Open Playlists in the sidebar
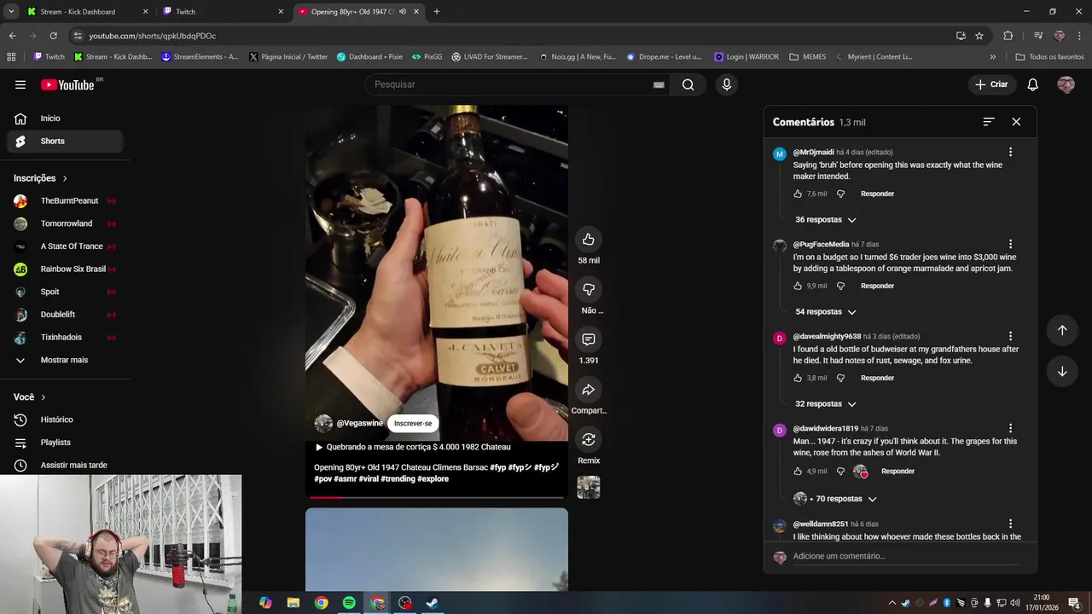Image resolution: width=1092 pixels, height=614 pixels. [65, 443]
